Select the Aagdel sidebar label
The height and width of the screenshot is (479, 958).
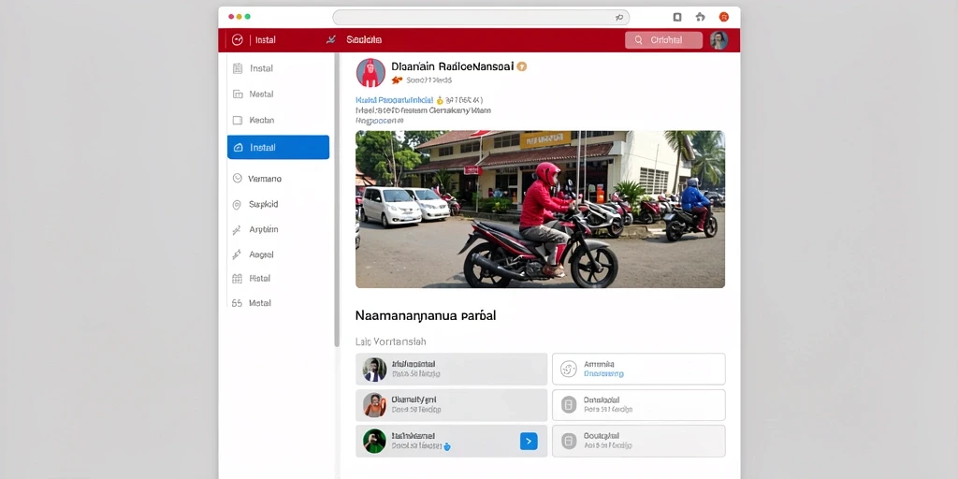262,254
